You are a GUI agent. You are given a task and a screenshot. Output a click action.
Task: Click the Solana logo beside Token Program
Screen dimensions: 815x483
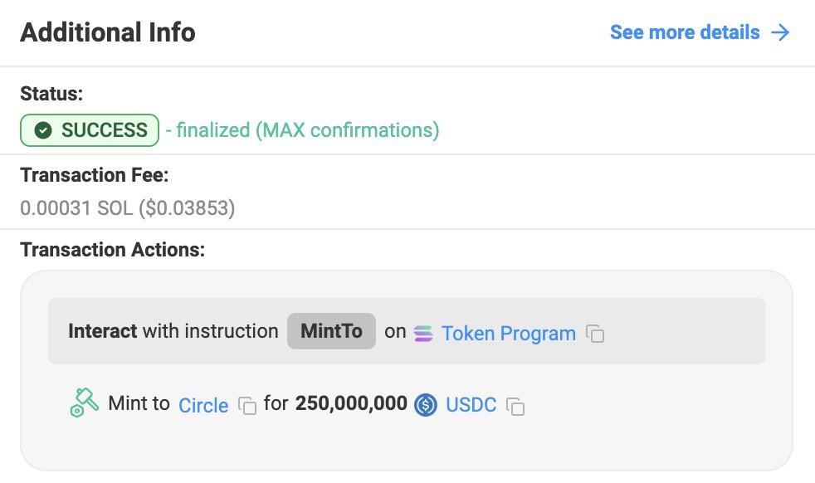(x=423, y=334)
